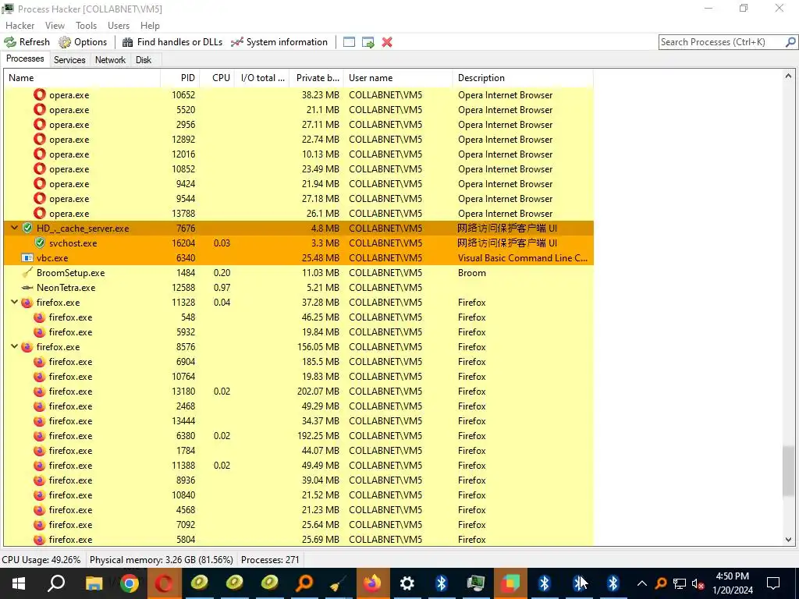Sort by the PID column header

(x=179, y=78)
